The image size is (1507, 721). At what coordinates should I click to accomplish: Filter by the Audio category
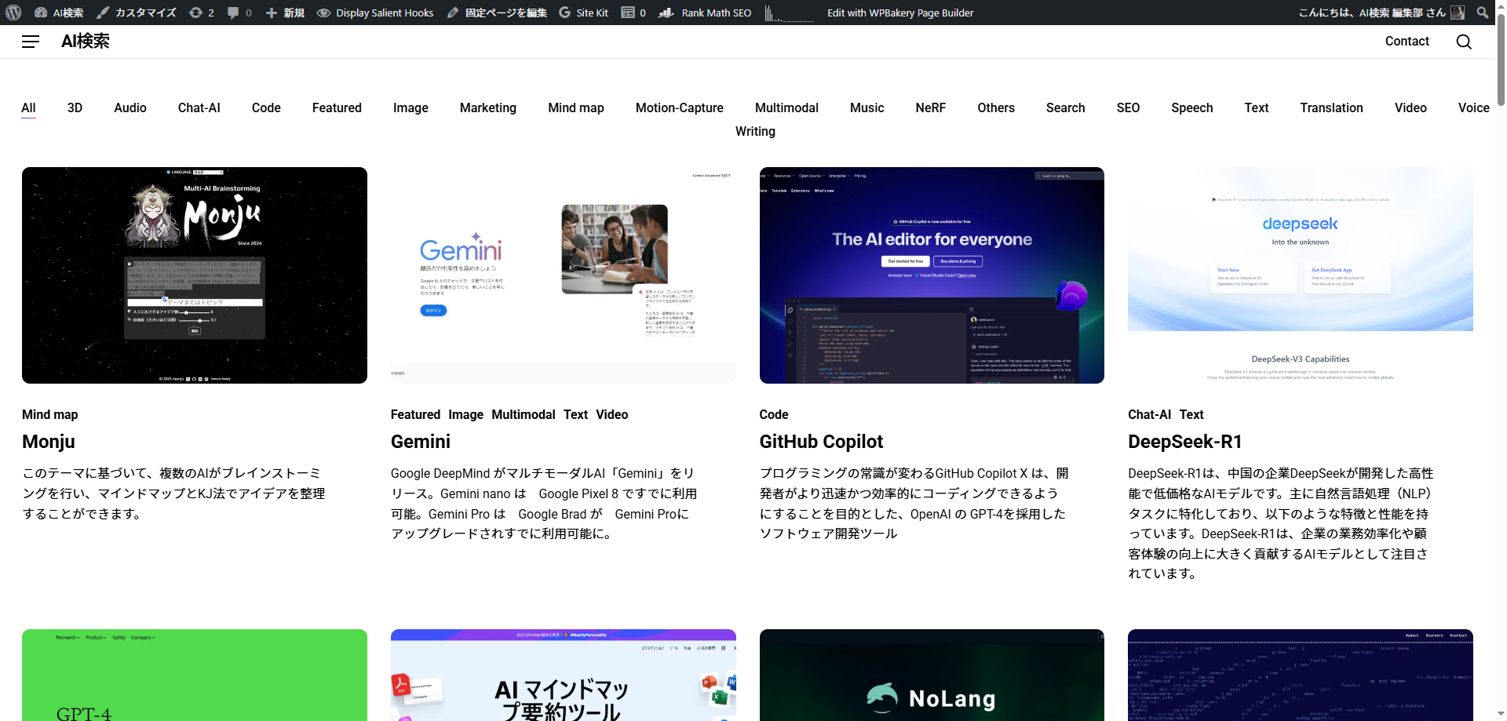pos(130,107)
